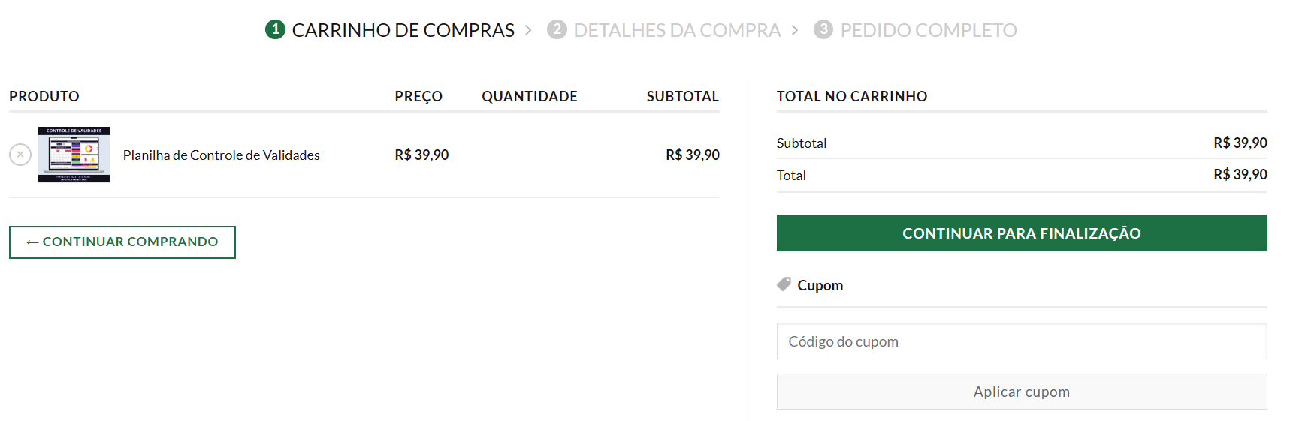Remove Planilha de Controle de Validades from cart

pos(20,155)
